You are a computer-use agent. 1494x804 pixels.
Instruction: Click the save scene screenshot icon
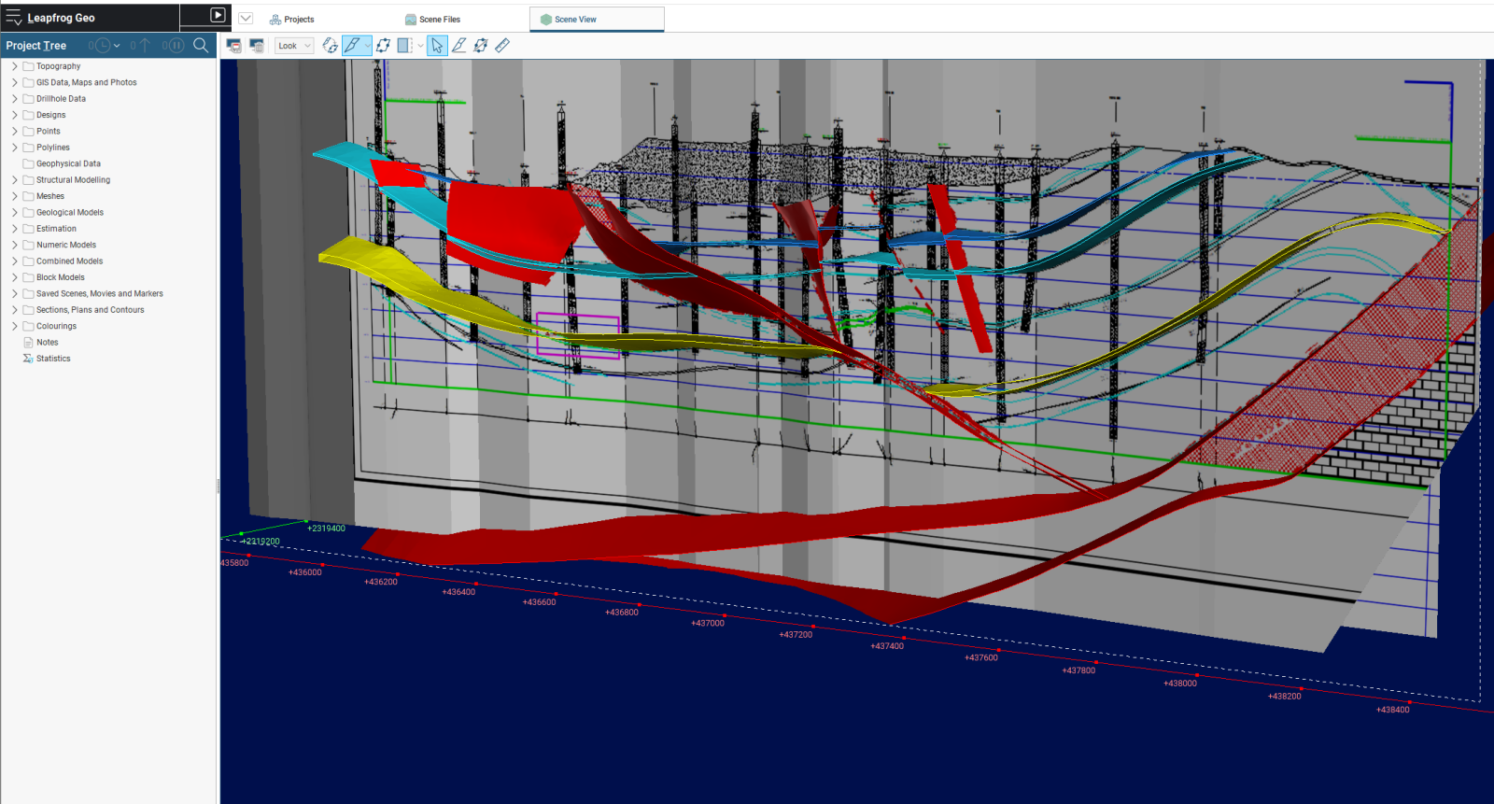[234, 45]
